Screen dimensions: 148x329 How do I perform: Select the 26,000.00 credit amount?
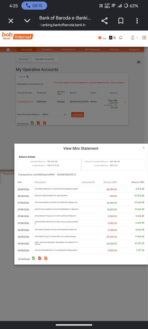pyautogui.click(x=112, y=203)
